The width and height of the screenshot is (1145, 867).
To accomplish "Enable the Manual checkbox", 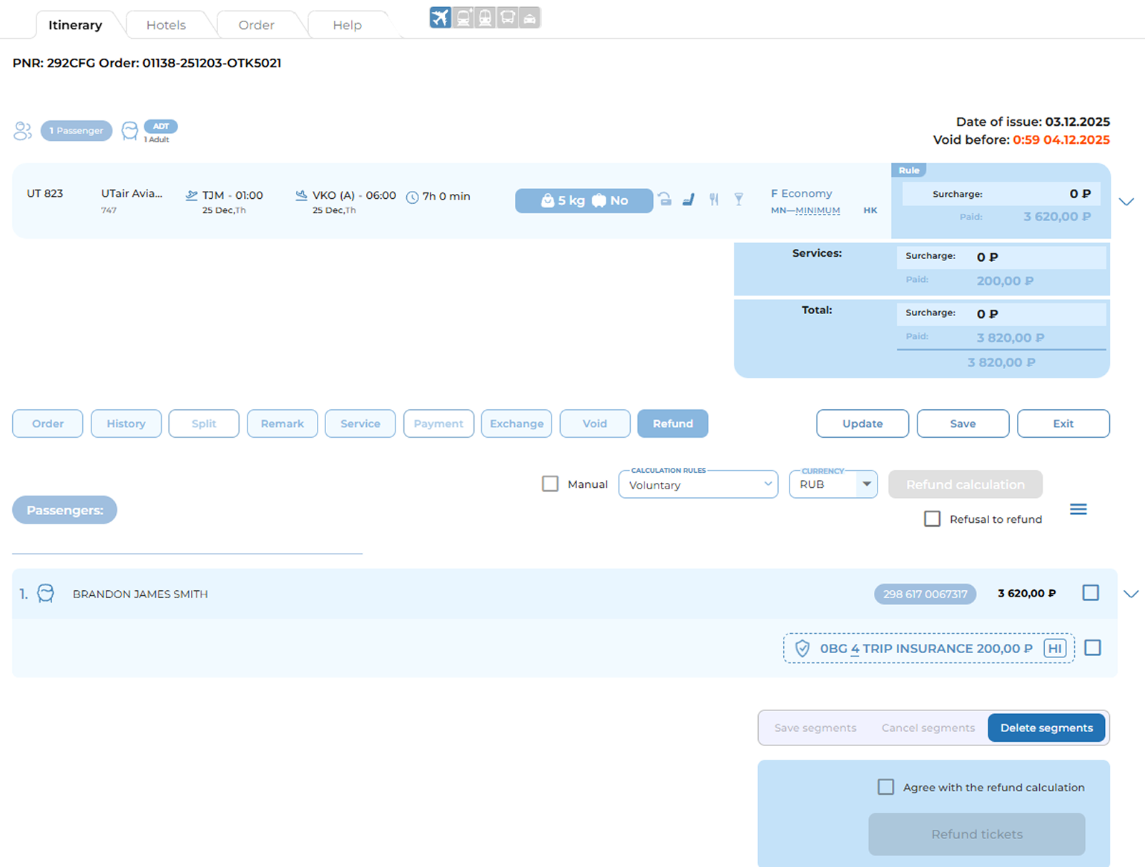I will click(550, 484).
